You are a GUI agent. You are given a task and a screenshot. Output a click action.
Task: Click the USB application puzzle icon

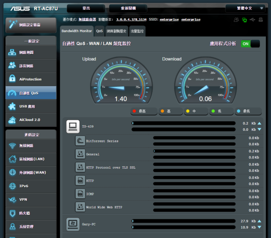pos(12,106)
